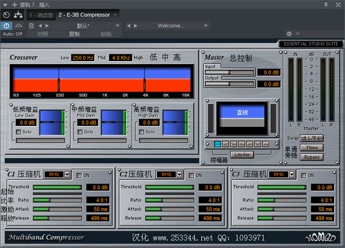Click the C1 Threshold slider

click(57, 187)
